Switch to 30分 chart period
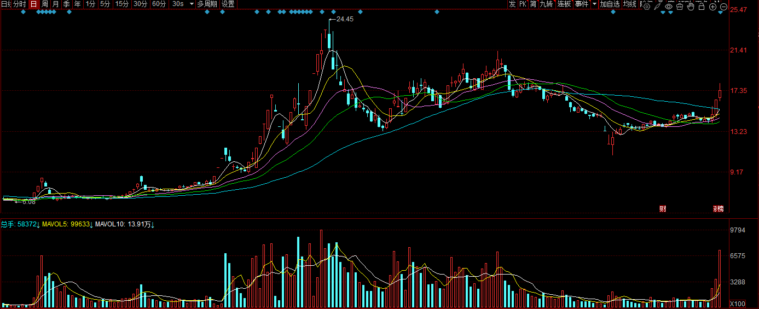Screen dimensions: 759x309 [x=141, y=4]
